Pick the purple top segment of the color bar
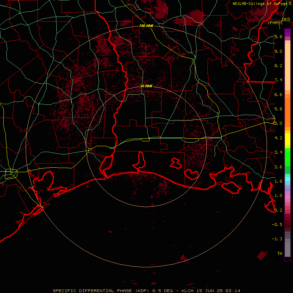Viewport: 293px width, 293px height. pyautogui.click(x=287, y=33)
